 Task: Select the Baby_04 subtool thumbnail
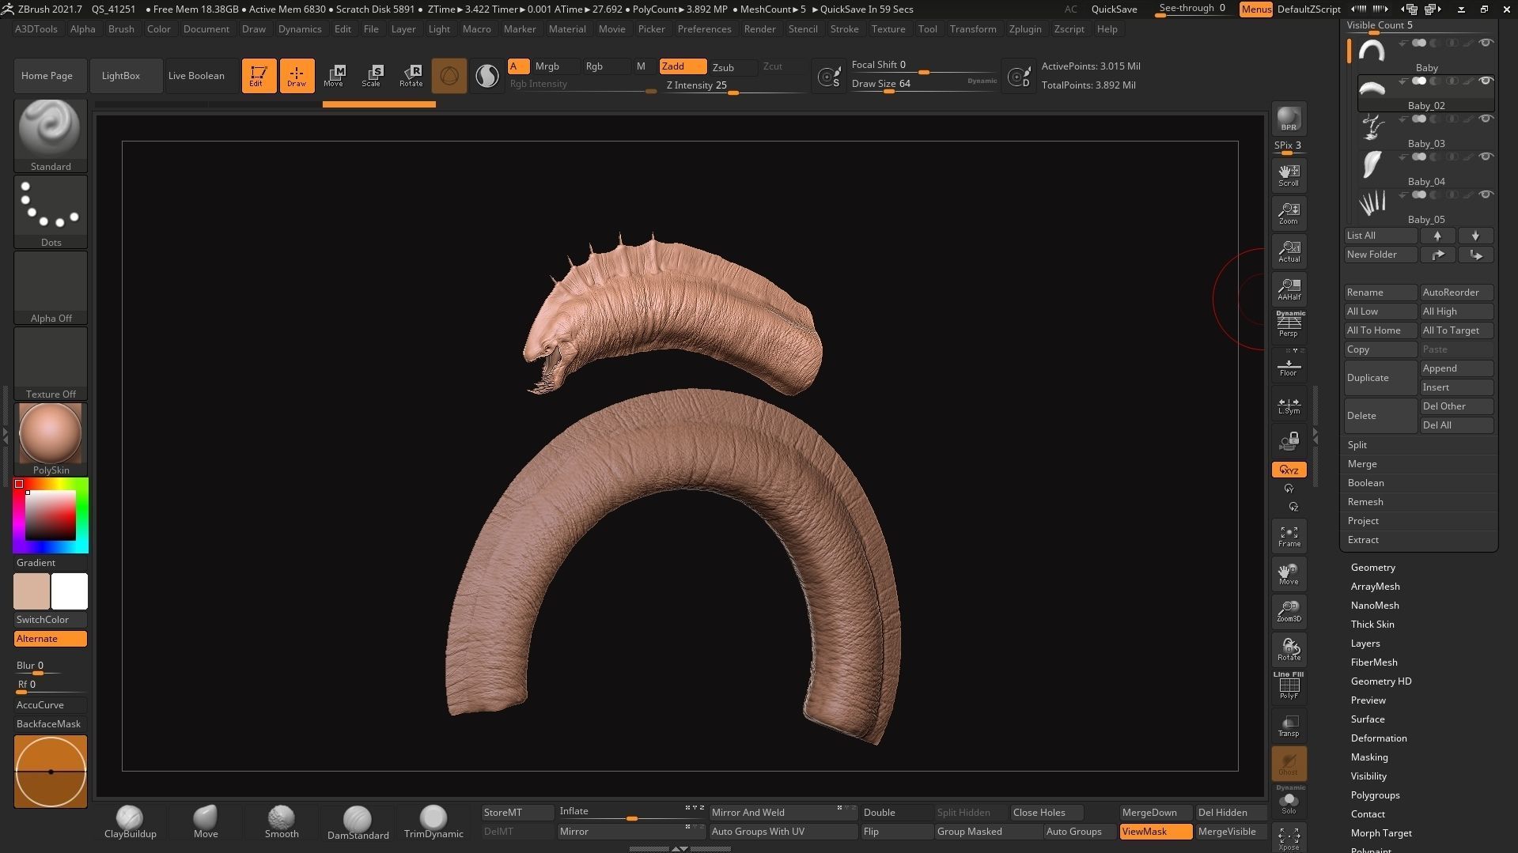pyautogui.click(x=1372, y=164)
